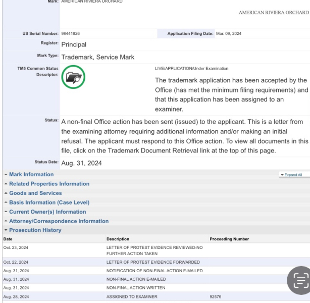The height and width of the screenshot is (303, 310).
Task: Expand Attorney/Correspondence Information section
Action: pyautogui.click(x=59, y=221)
